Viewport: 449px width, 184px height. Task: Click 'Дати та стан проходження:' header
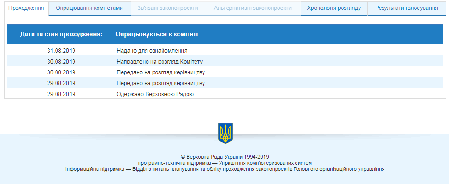click(x=61, y=34)
